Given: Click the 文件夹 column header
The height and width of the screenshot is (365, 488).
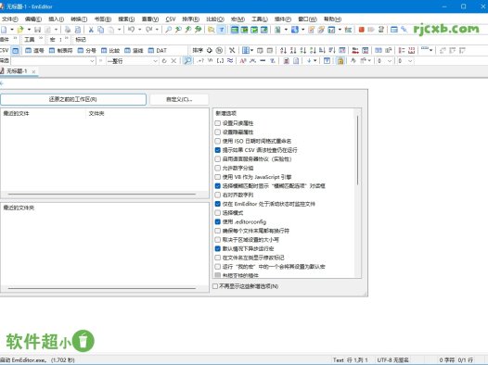Looking at the screenshot, I should 147,113.
